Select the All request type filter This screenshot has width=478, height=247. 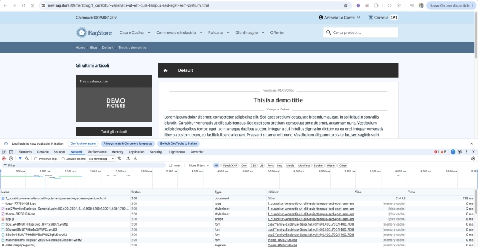(216, 165)
